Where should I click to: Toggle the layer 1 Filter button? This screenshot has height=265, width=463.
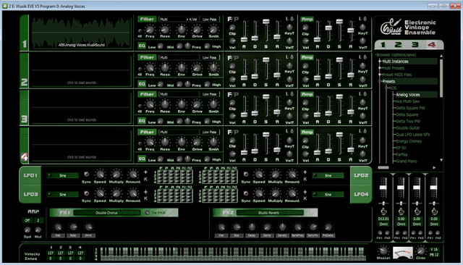pos(147,20)
